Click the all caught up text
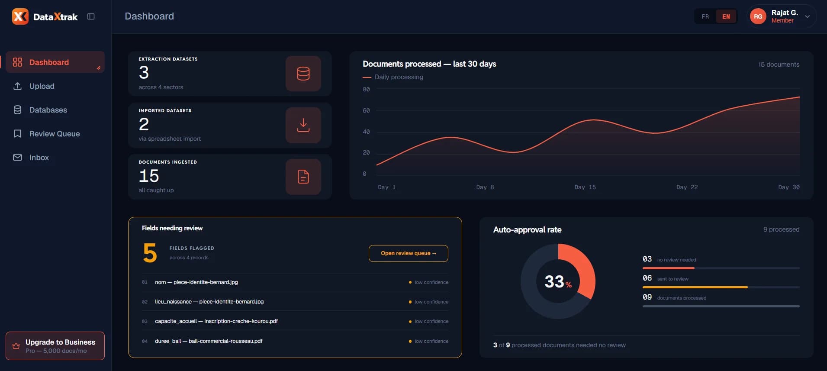 coord(156,190)
